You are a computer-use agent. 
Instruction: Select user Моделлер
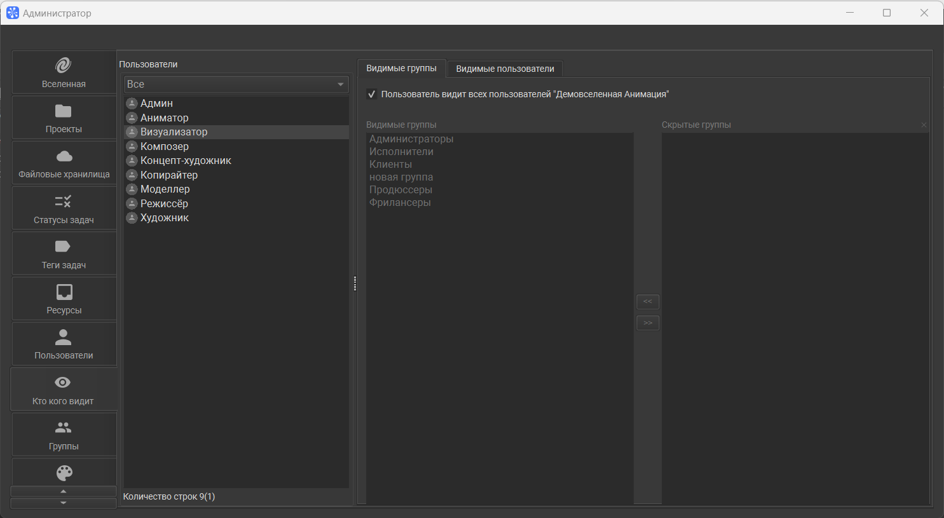[x=236, y=189]
